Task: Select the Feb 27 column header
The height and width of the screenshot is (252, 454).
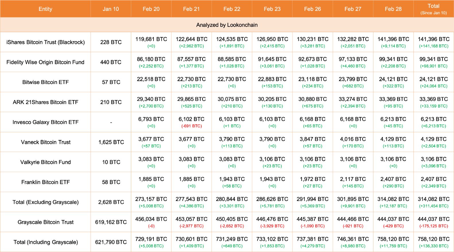Action: pyautogui.click(x=353, y=9)
